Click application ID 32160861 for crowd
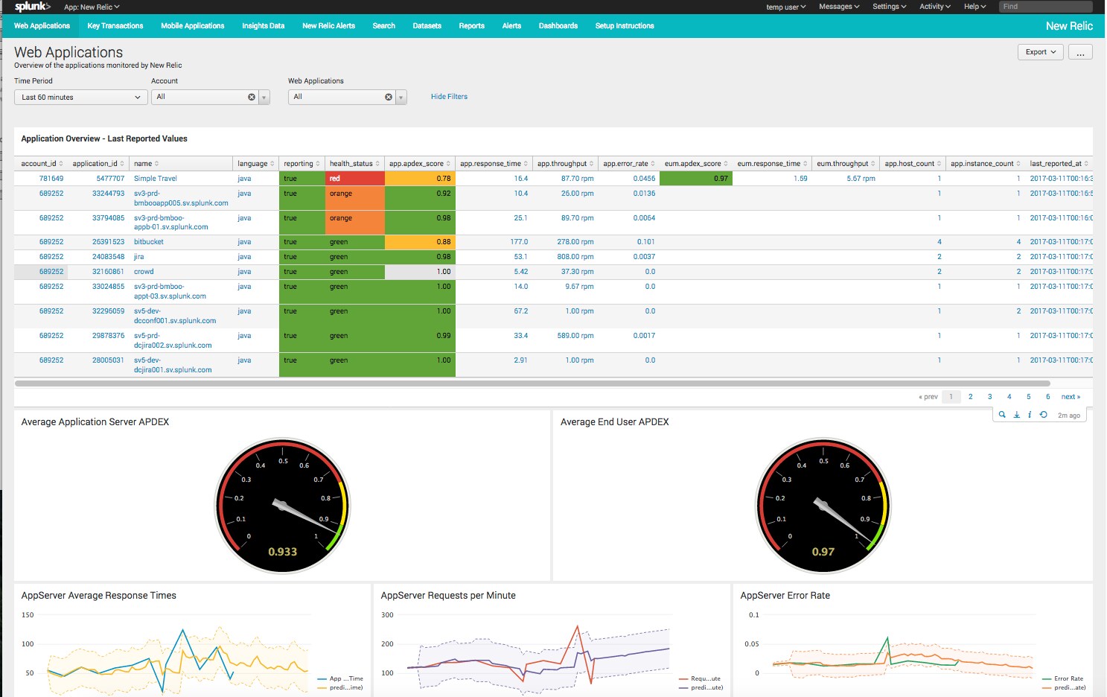Image resolution: width=1107 pixels, height=697 pixels. click(x=108, y=272)
